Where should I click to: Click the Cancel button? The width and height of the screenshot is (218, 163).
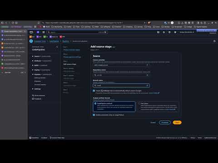[x=153, y=122]
